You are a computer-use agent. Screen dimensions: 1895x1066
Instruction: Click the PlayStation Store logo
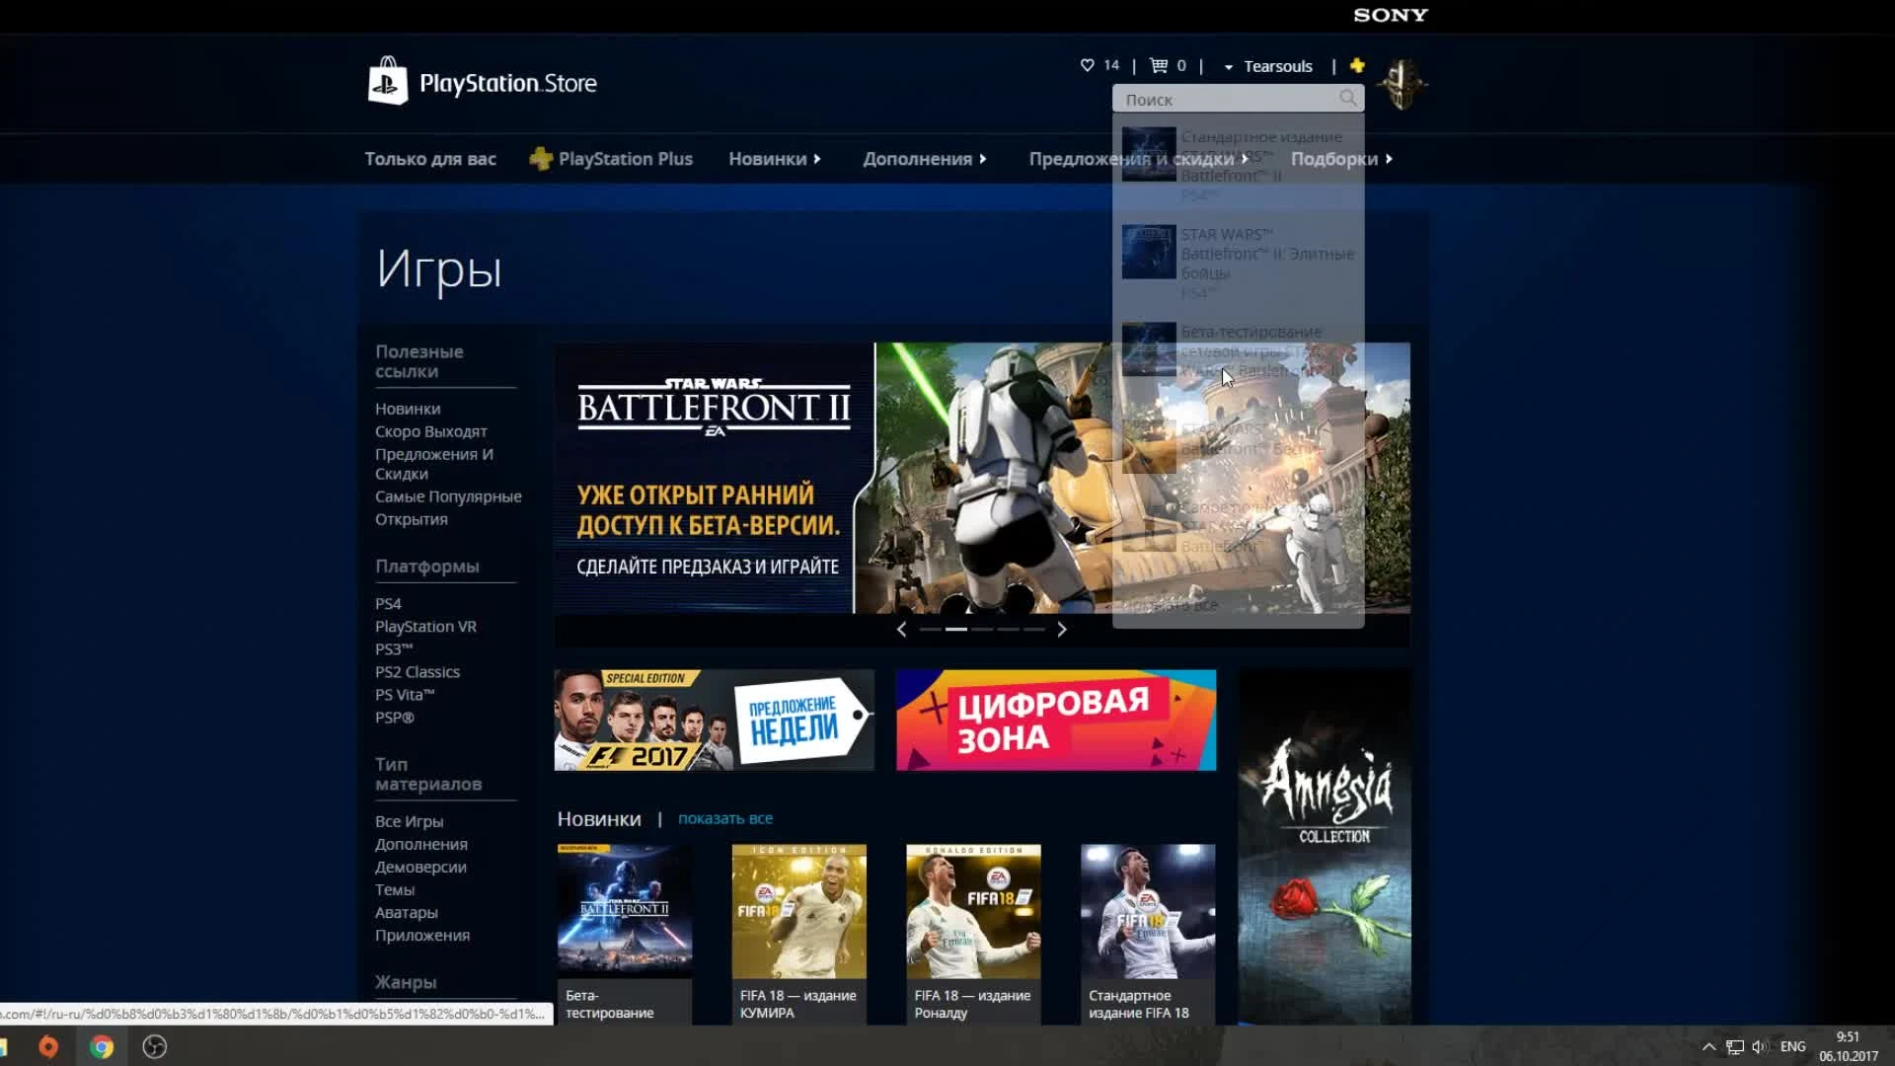click(484, 83)
